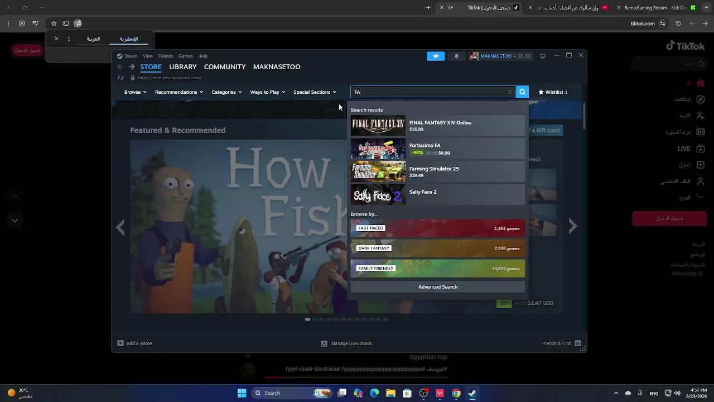Show hidden system tray icons chevron
714x402 pixels.
pos(616,393)
